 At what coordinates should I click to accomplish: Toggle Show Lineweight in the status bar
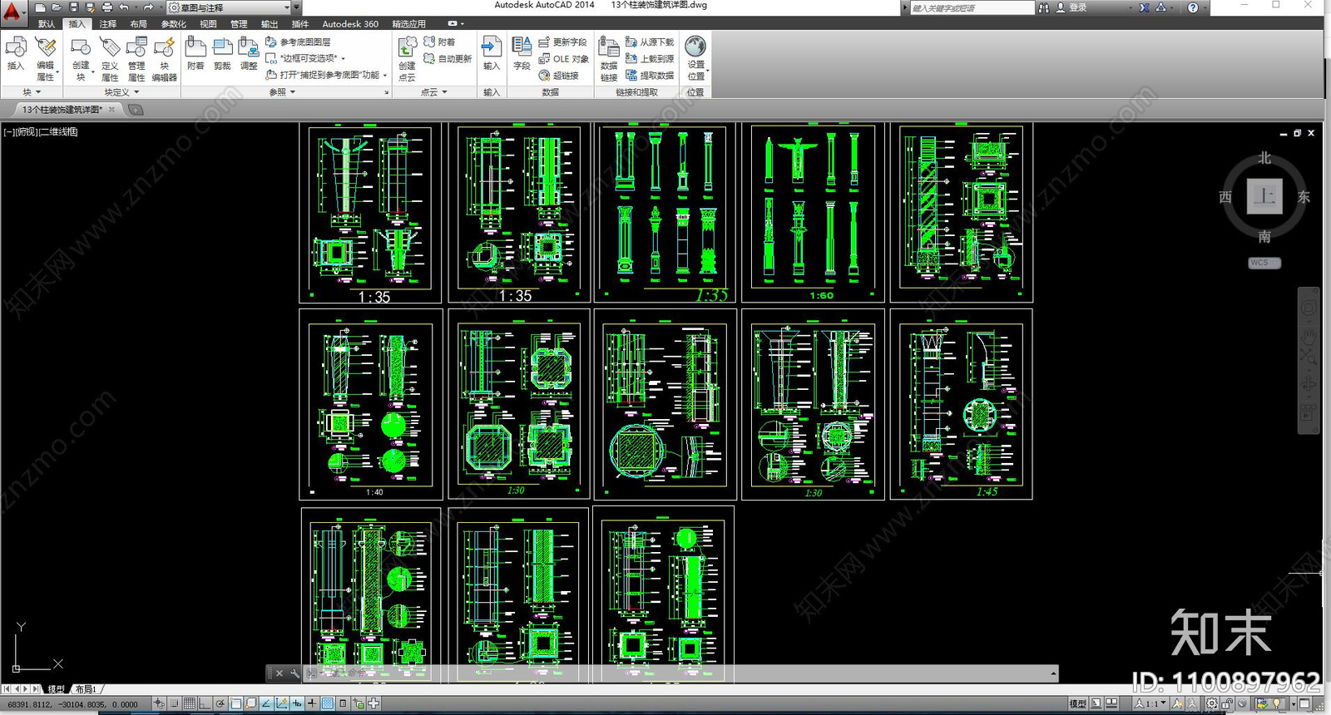(311, 703)
